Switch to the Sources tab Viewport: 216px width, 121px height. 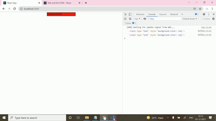163,14
